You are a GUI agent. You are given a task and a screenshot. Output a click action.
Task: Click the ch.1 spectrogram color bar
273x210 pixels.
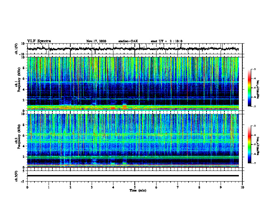tap(249, 88)
